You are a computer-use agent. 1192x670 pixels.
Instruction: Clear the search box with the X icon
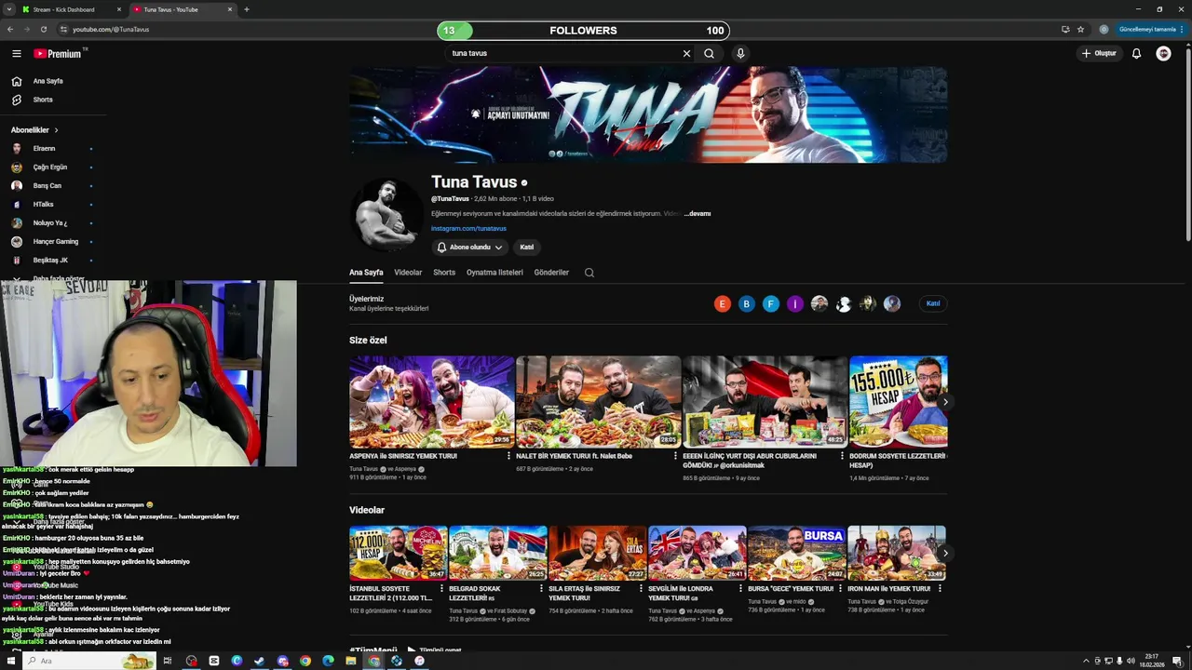click(686, 54)
